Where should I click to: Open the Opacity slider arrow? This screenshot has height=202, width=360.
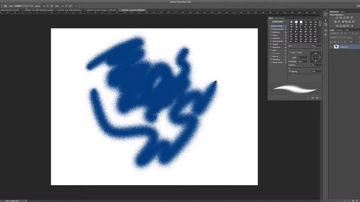[48, 6]
